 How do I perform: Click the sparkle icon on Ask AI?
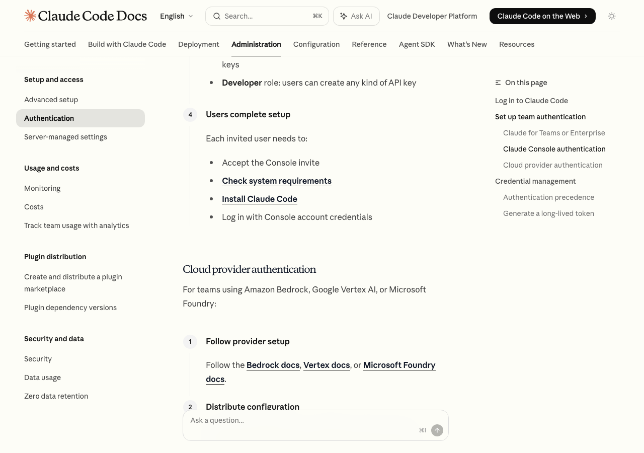(344, 16)
